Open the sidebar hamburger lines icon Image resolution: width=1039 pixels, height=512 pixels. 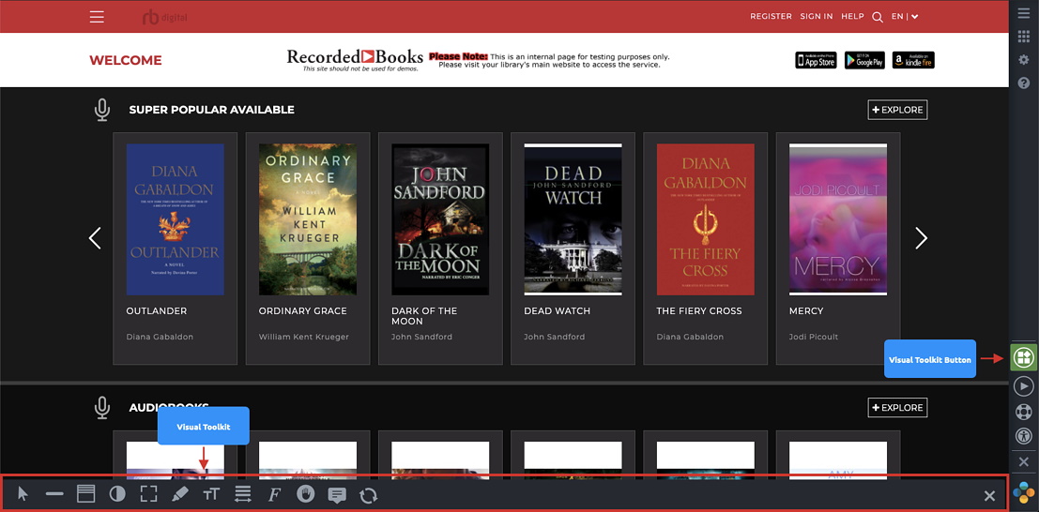pyautogui.click(x=1024, y=14)
